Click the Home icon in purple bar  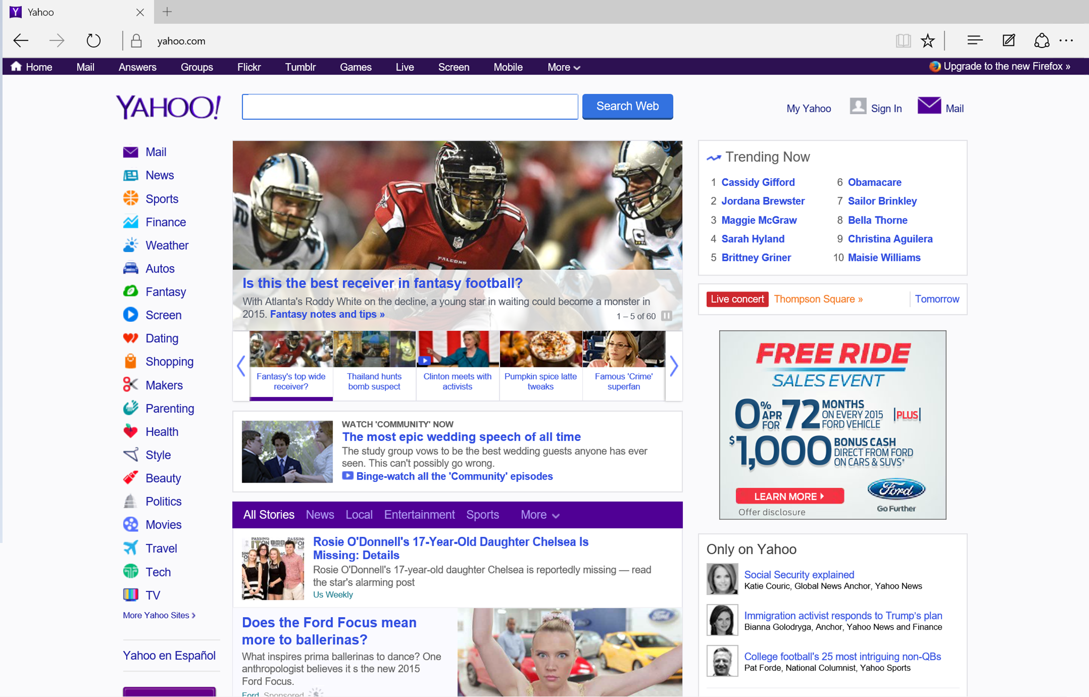click(16, 66)
